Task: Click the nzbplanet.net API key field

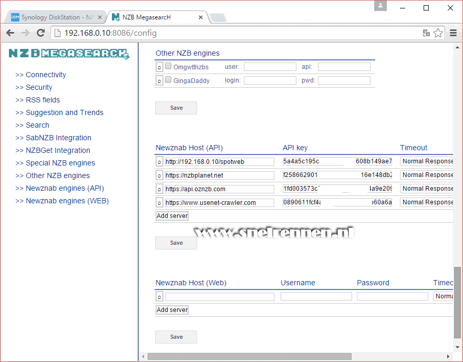Action: pos(337,175)
